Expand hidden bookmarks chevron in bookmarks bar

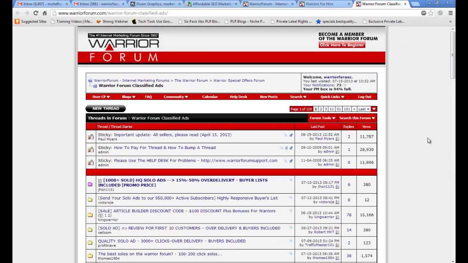450,22
